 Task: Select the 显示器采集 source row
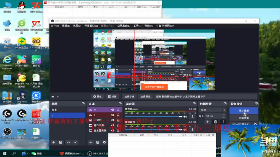pos(105,130)
